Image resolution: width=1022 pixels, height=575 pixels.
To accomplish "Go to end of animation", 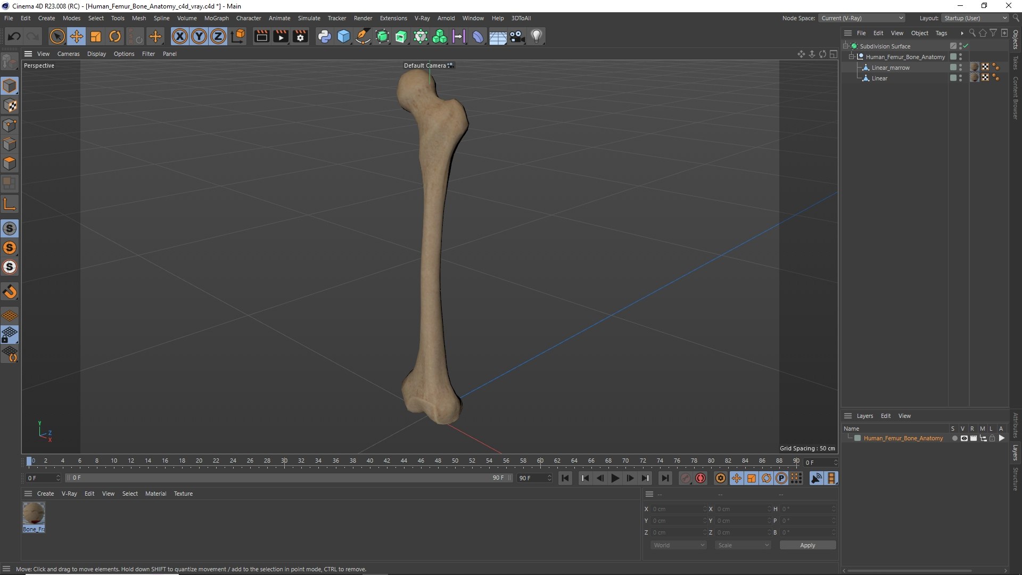I will [x=665, y=478].
